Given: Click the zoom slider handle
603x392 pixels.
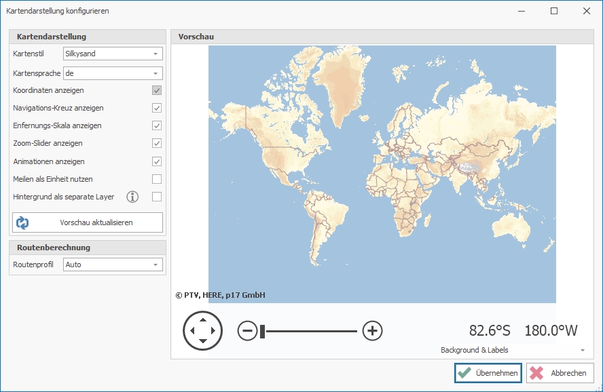Looking at the screenshot, I should click(x=262, y=331).
